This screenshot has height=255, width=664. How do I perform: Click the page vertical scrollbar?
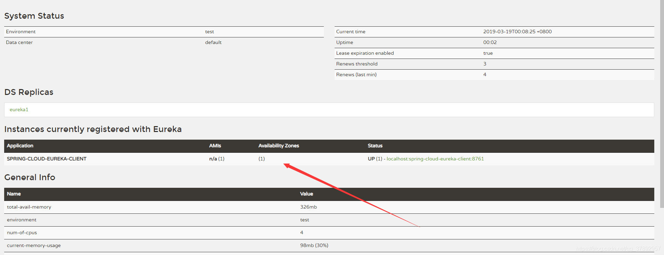coord(662,104)
